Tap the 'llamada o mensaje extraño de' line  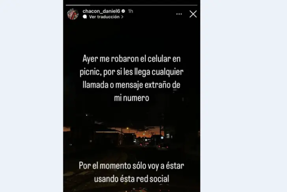tap(132, 85)
